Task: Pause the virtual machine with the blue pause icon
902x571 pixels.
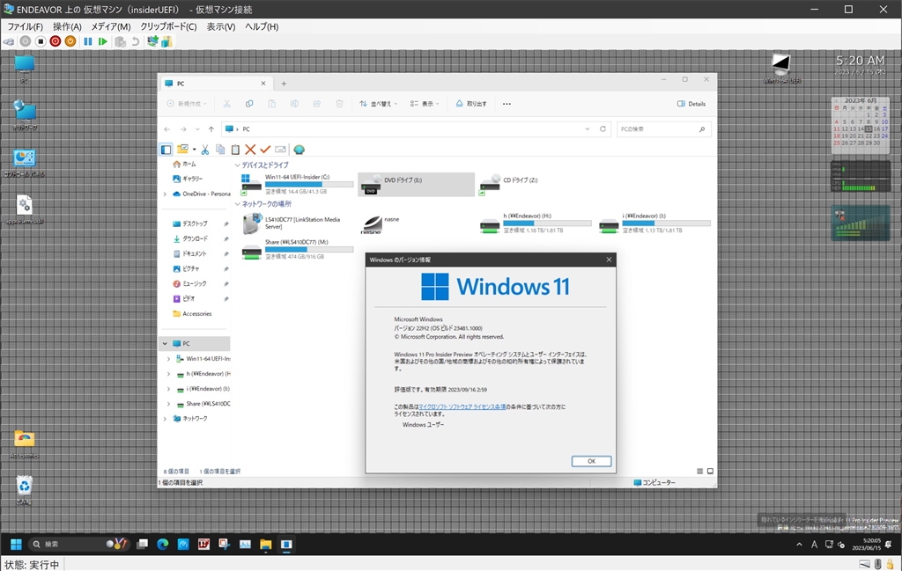Action: pos(88,41)
